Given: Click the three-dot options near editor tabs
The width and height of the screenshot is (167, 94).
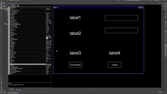Looking at the screenshot, I should point(160,3).
